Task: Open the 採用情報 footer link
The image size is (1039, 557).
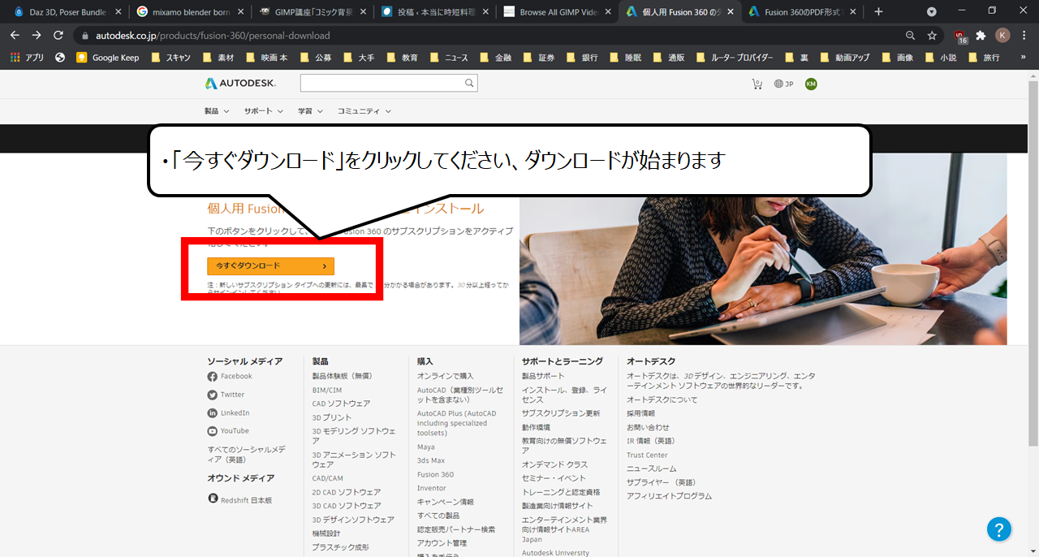Action: pyautogui.click(x=640, y=414)
